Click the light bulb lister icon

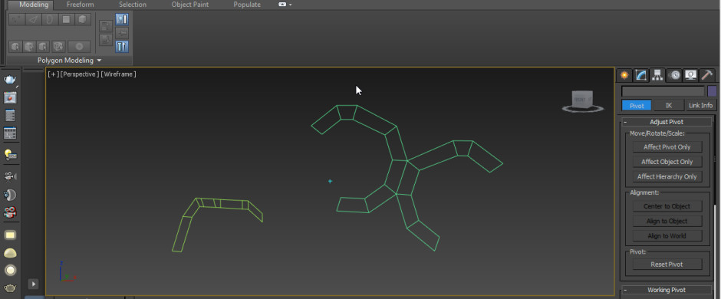(10, 155)
